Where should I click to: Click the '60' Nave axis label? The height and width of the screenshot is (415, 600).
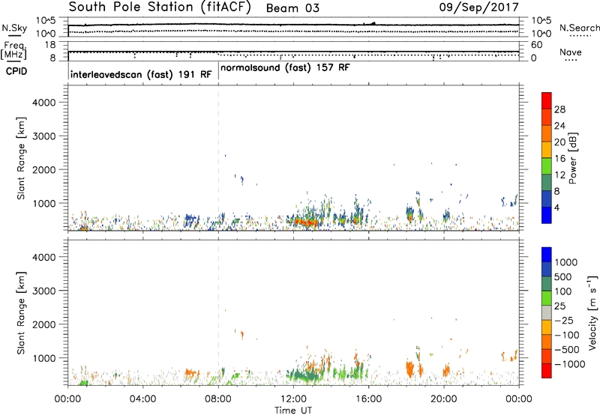[x=536, y=45]
